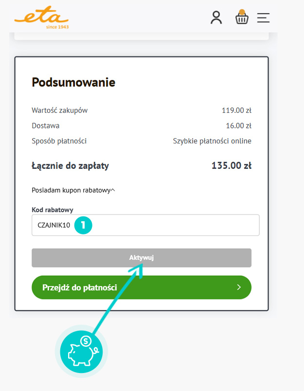Click the Wartość zakupów label
The width and height of the screenshot is (304, 391).
click(x=59, y=110)
